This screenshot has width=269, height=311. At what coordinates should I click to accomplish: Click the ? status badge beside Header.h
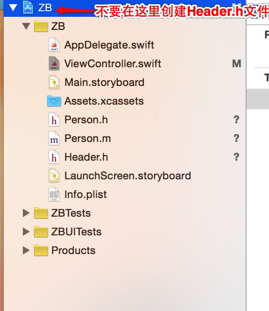(x=236, y=157)
